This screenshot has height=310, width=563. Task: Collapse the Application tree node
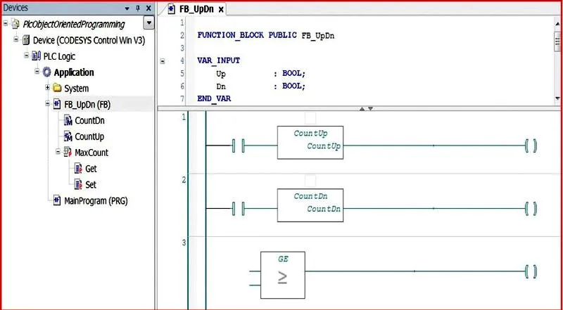[x=37, y=72]
